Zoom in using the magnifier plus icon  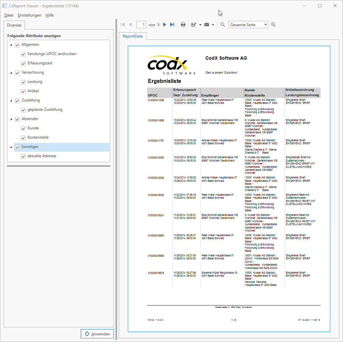point(273,24)
